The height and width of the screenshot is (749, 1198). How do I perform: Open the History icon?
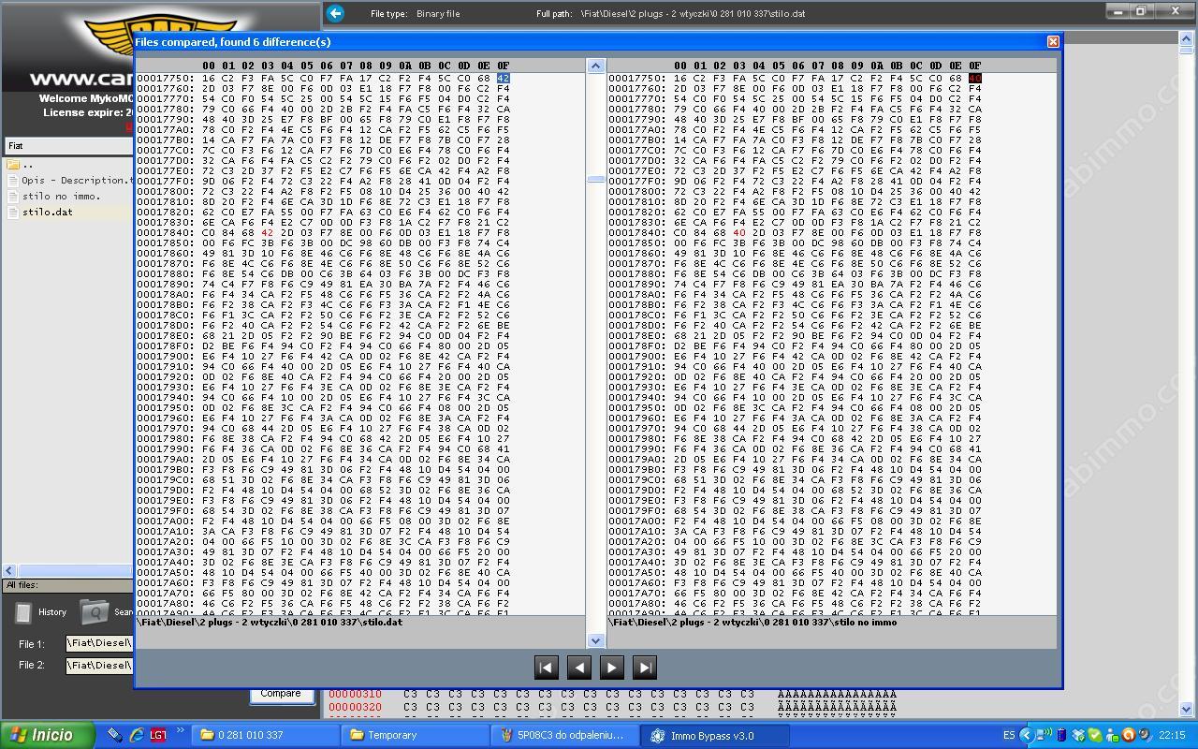(x=24, y=612)
